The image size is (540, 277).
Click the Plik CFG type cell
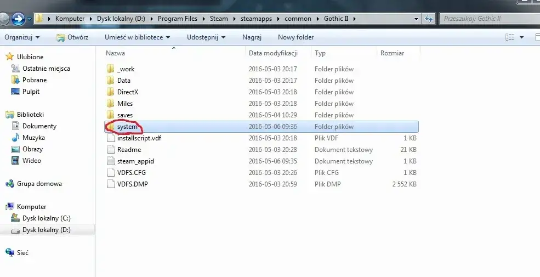327,173
